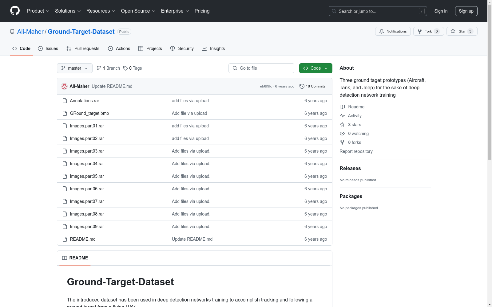Screen dimensions: 492x307
Task: View the 0 forks link
Action: [351, 142]
